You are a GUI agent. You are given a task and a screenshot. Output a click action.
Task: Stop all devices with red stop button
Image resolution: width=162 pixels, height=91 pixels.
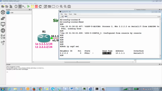[x=36, y=7]
